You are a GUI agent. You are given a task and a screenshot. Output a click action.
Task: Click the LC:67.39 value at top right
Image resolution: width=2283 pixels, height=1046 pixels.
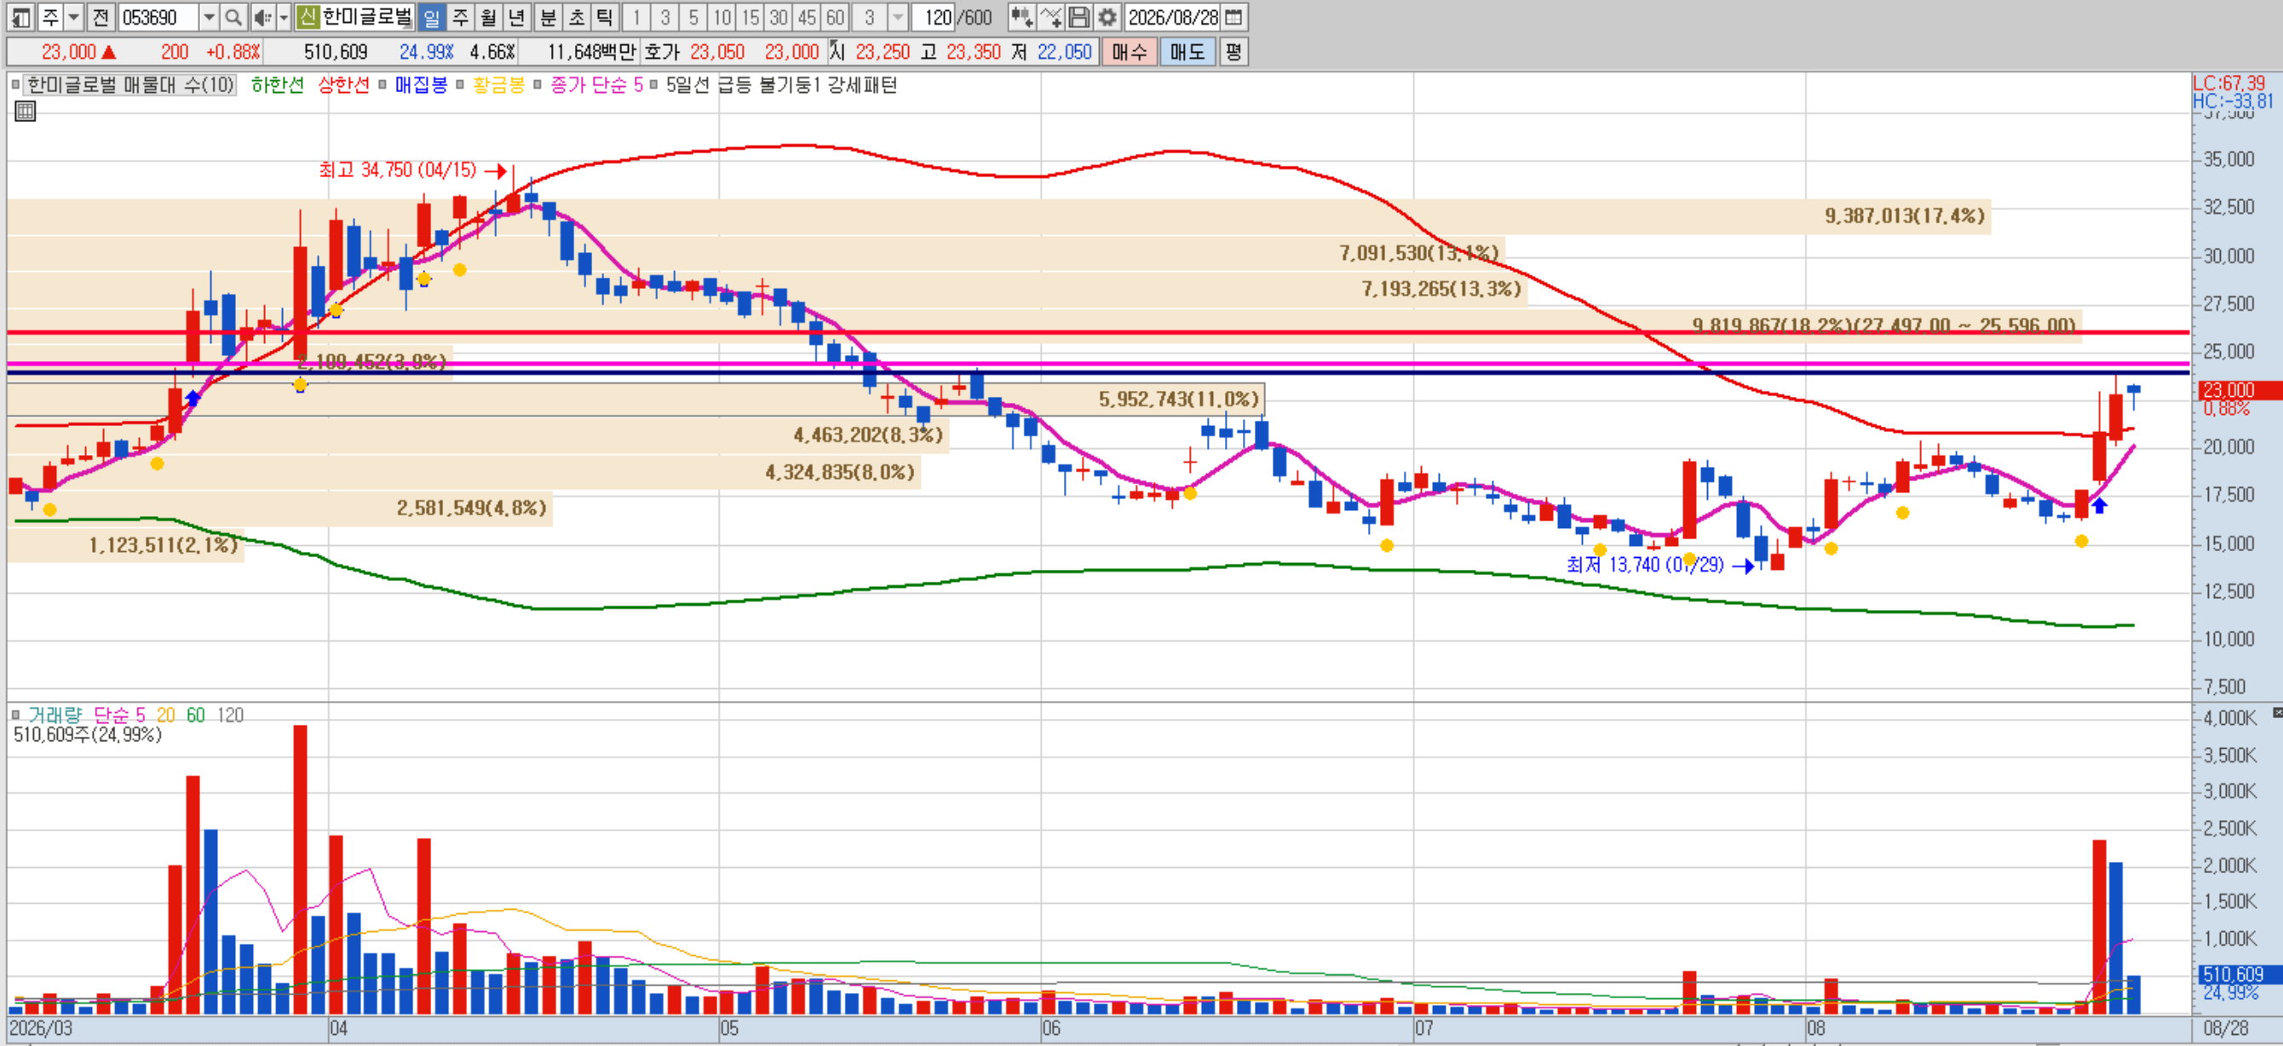[x=2228, y=83]
